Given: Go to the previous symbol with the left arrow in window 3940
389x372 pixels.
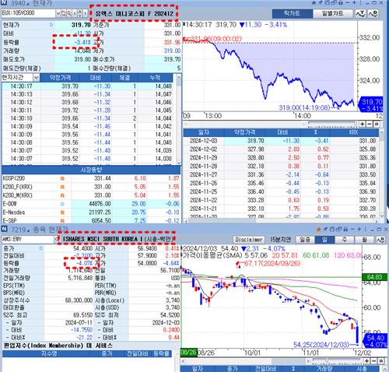Looking at the screenshot, I should point(75,13).
